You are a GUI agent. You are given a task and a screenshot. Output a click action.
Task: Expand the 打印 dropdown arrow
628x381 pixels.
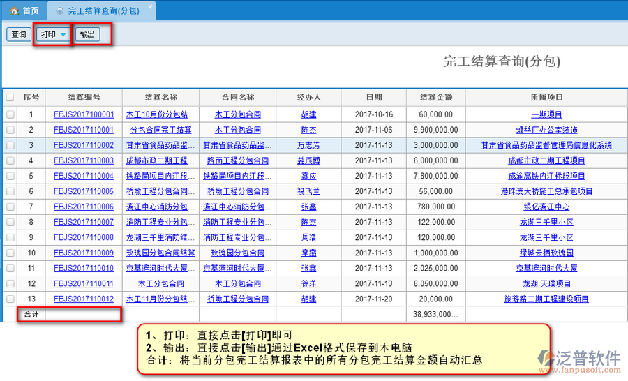tap(63, 35)
